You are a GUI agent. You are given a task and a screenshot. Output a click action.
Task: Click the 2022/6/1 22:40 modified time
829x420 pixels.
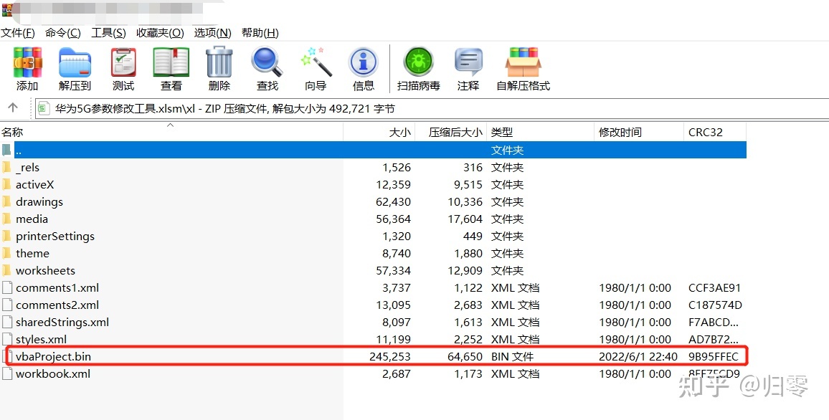[x=638, y=357]
